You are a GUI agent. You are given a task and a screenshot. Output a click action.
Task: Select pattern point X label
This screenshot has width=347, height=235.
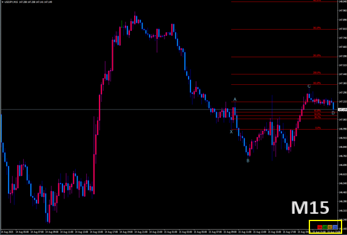point(231,132)
